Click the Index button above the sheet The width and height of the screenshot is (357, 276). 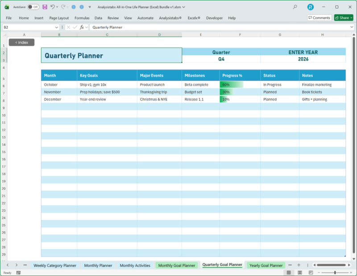(21, 42)
